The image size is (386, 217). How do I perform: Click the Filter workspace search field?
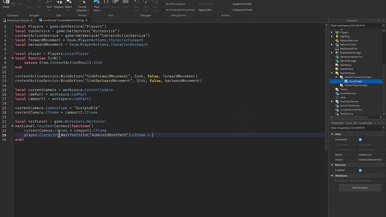(356, 25)
